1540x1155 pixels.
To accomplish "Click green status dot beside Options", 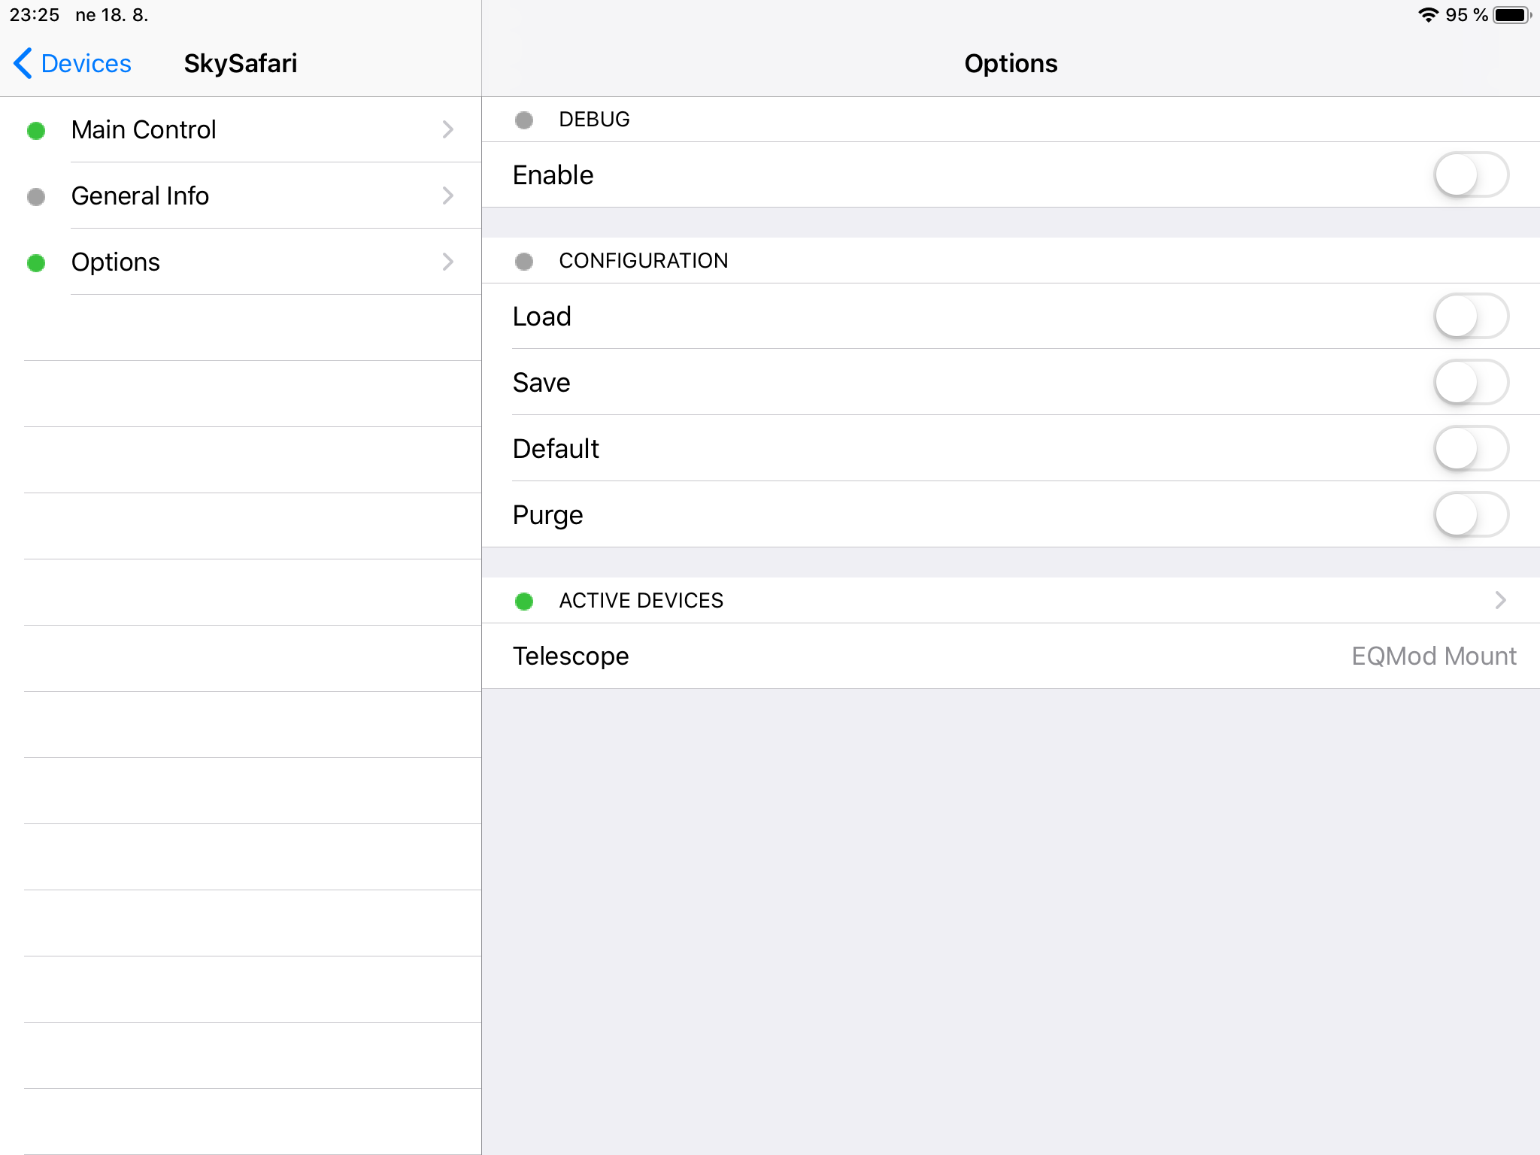I will pos(35,263).
